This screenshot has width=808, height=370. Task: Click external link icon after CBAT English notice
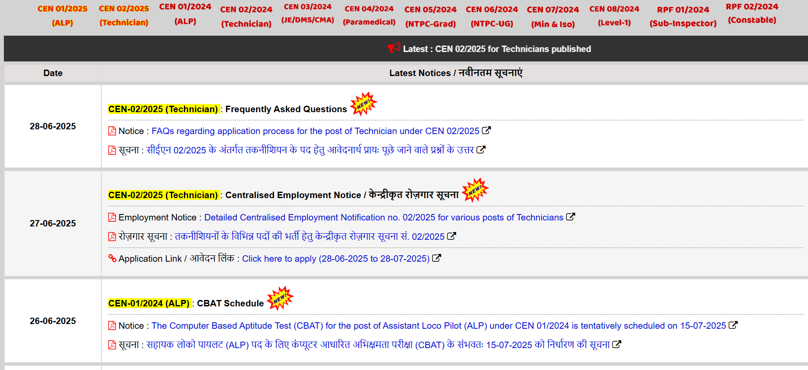[x=733, y=325]
